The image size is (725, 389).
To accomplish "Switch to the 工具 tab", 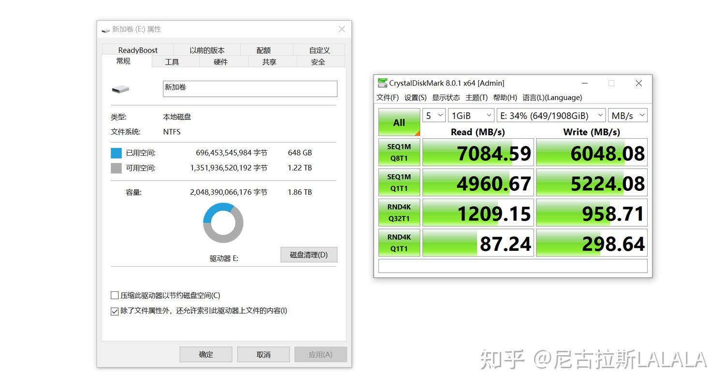I will [172, 61].
